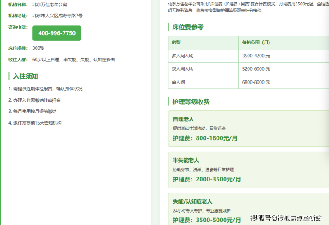Select the 300张 bed count value
329x225 pixels.
(x=38, y=48)
